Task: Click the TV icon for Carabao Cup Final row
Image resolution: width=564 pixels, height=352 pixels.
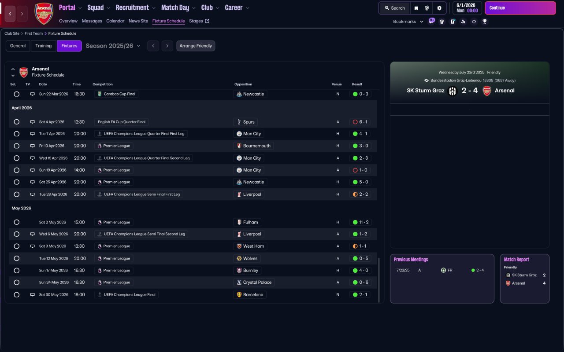Action: tap(32, 94)
